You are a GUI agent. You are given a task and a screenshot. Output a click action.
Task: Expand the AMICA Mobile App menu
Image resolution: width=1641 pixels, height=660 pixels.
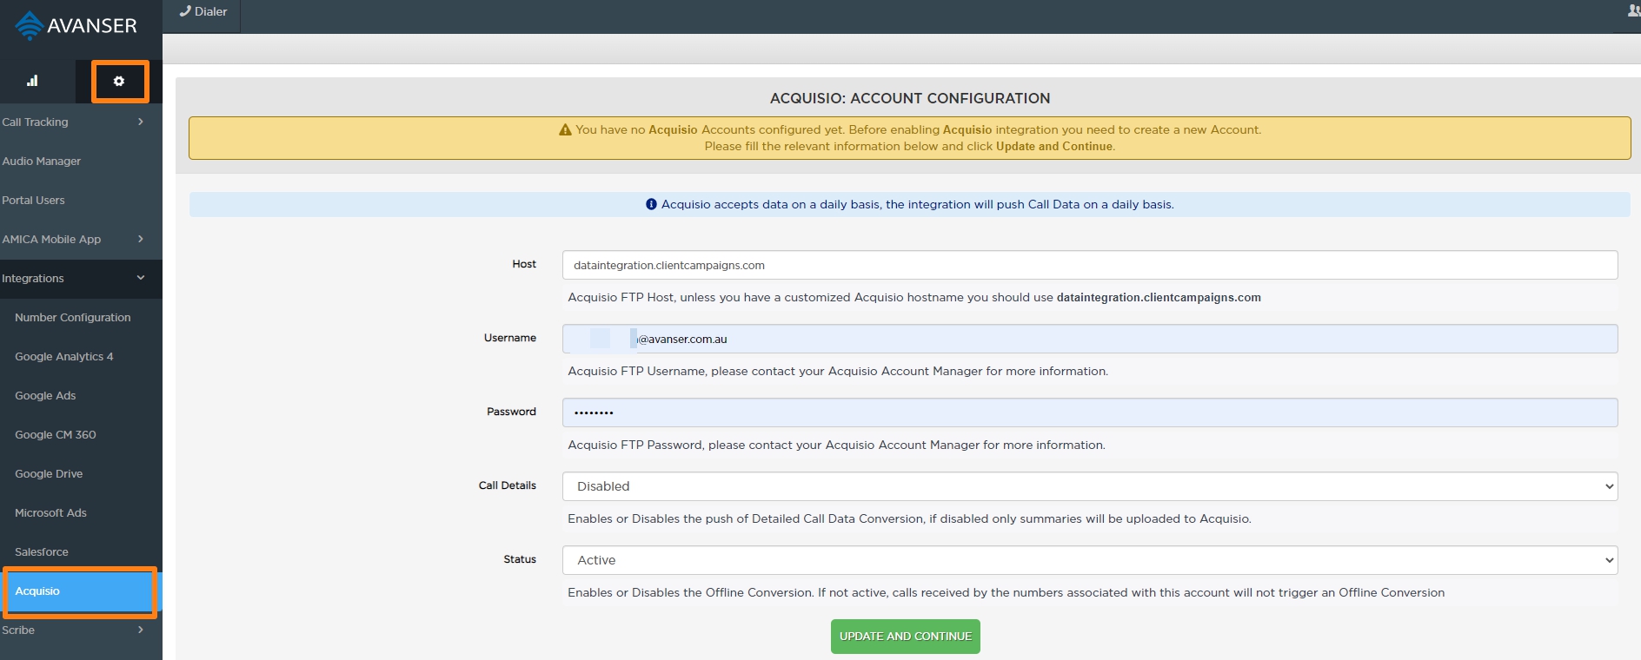[x=81, y=240]
